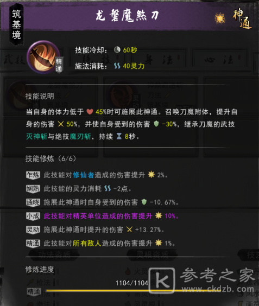
Task: Select the 娴熟 training tier badge
Action: (x=33, y=188)
